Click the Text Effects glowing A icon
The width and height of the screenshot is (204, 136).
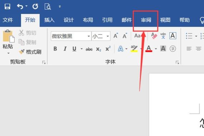pyautogui.click(x=121, y=49)
